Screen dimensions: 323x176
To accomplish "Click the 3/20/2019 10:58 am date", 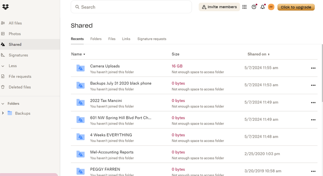I will tap(263, 171).
